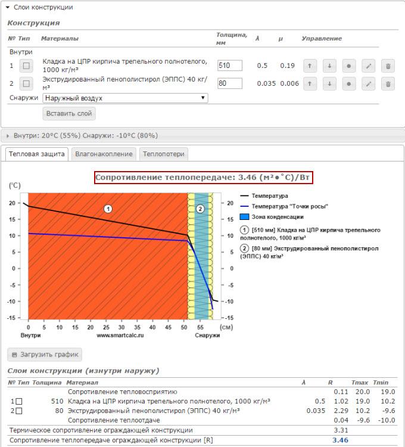Move brick masonry layer 1 down
405x447 pixels.
tap(329, 66)
